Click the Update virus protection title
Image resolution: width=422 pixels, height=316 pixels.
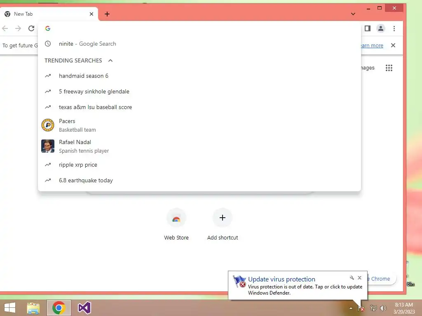(281, 279)
